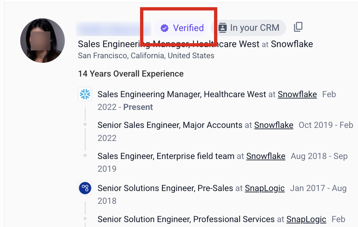Click the copy icon beside the CRM badge
This screenshot has width=358, height=227.
click(x=298, y=27)
